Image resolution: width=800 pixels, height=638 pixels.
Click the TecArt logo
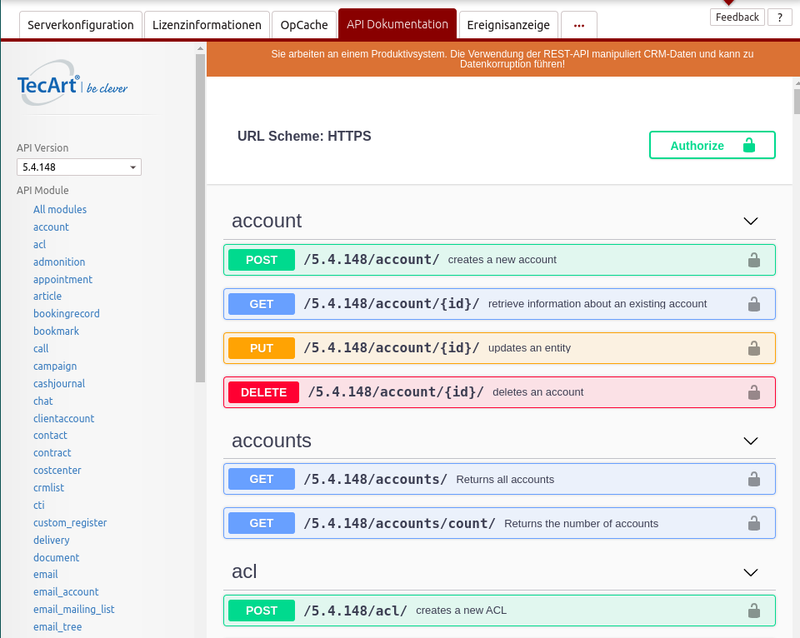pyautogui.click(x=72, y=87)
